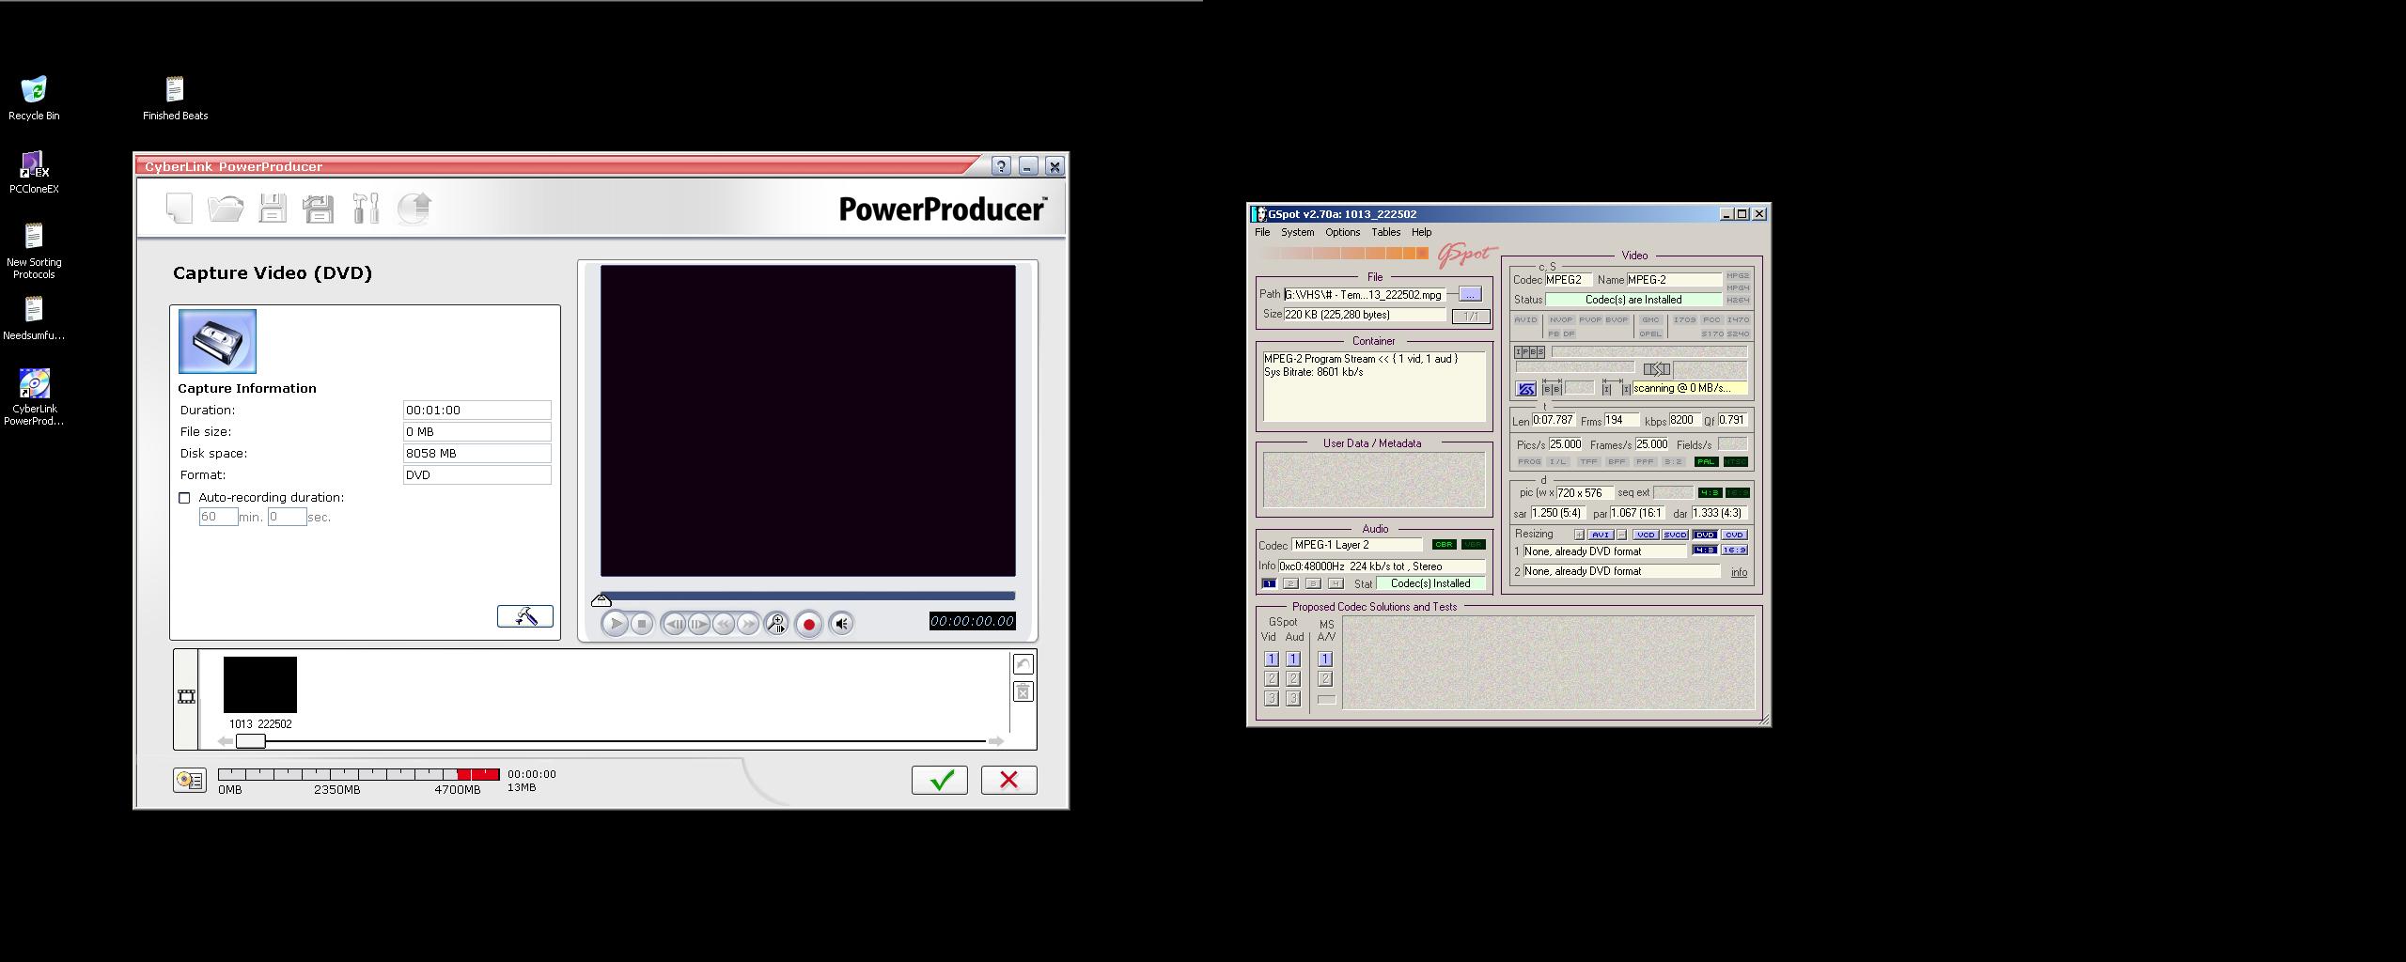Click the preview seek bar
2406x962 pixels.
click(808, 596)
